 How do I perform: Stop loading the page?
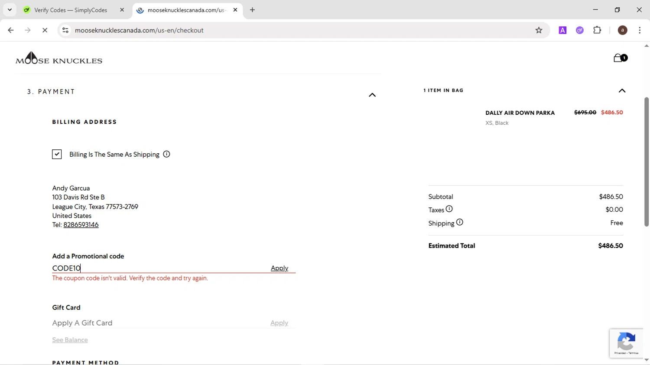coord(45,30)
